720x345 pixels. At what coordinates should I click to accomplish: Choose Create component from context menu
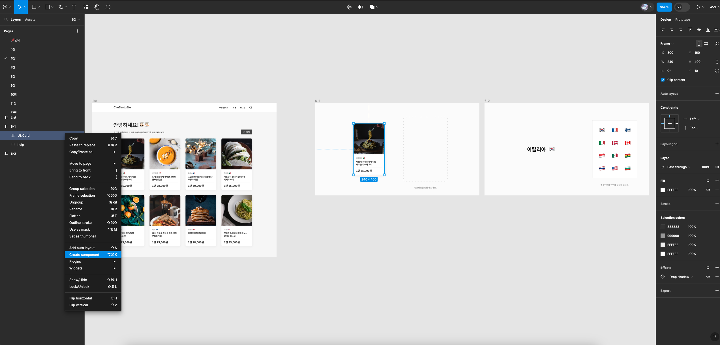(84, 255)
